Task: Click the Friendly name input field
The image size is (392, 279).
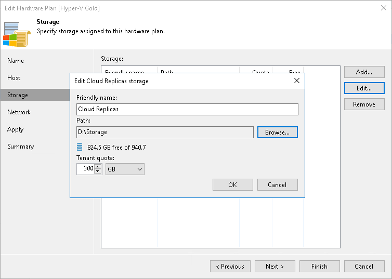Action: coord(187,109)
